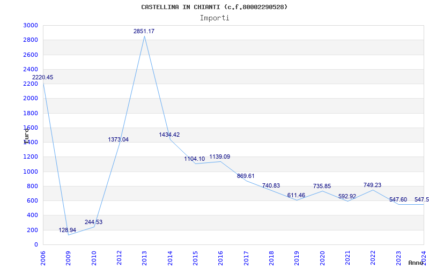Select the 1104.10 data label
The width and height of the screenshot is (429, 268).
[x=195, y=159]
